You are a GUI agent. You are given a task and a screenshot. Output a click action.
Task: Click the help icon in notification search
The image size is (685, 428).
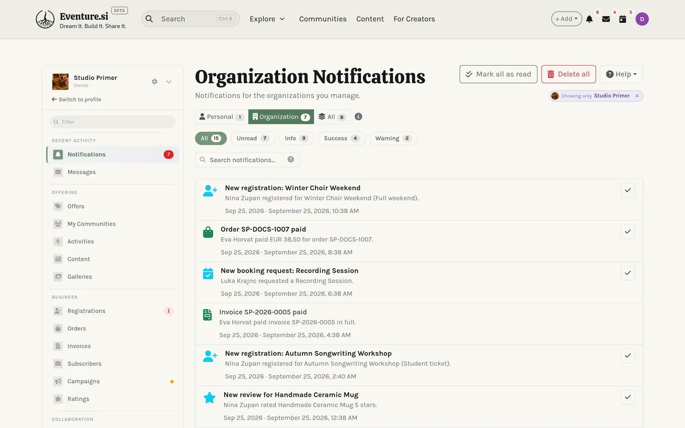[x=291, y=159]
